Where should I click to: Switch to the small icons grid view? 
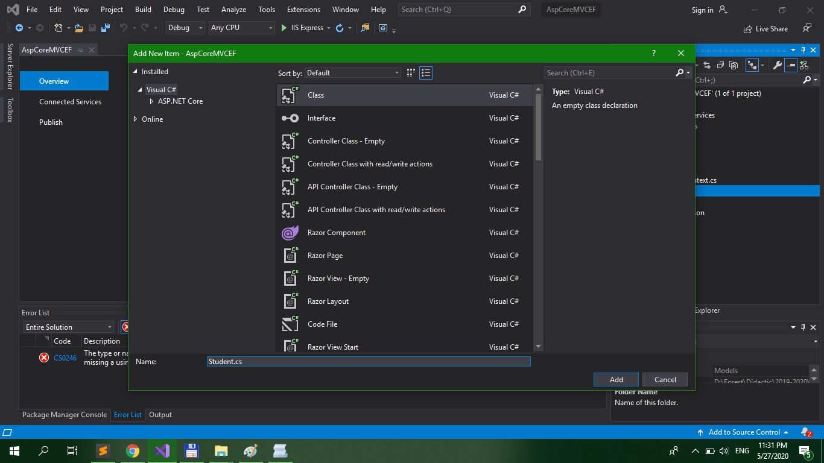pyautogui.click(x=411, y=73)
